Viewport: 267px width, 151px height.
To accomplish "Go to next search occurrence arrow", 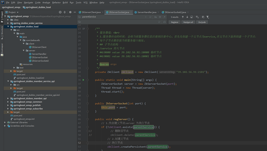I will 187,17.
